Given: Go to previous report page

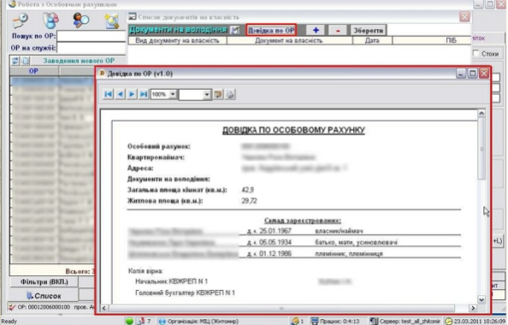Looking at the screenshot, I should coord(121,94).
